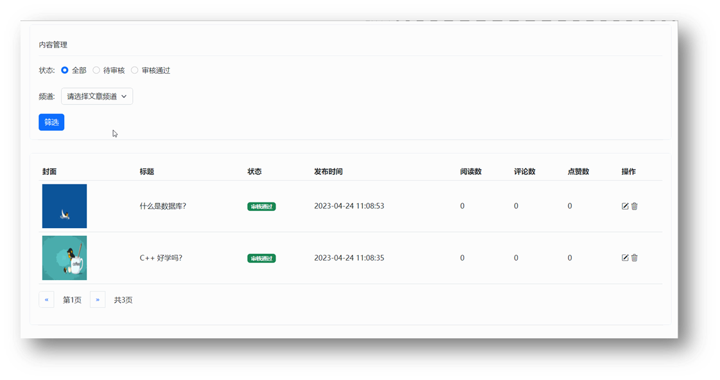Click the title text "C++ 好学吗?"
The width and height of the screenshot is (720, 380).
click(x=161, y=258)
